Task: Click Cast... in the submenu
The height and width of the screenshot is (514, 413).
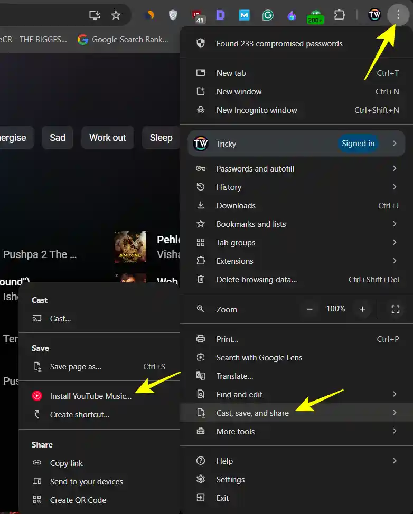Action: [99, 318]
